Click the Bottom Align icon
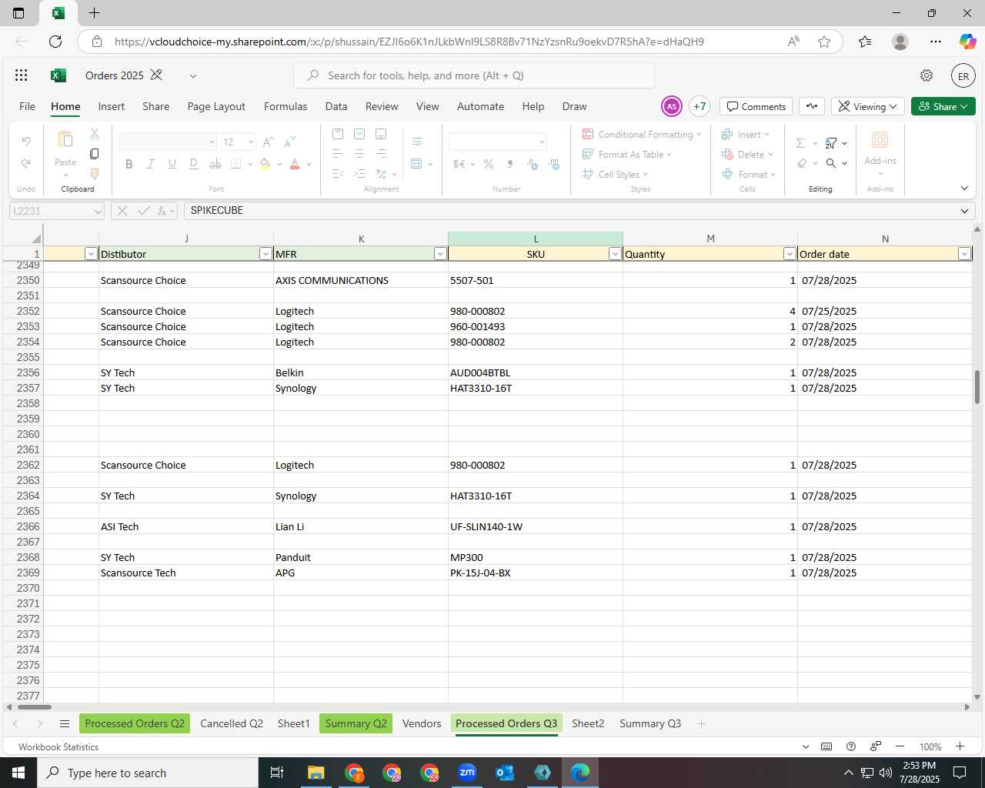Image resolution: width=985 pixels, height=788 pixels. (381, 134)
